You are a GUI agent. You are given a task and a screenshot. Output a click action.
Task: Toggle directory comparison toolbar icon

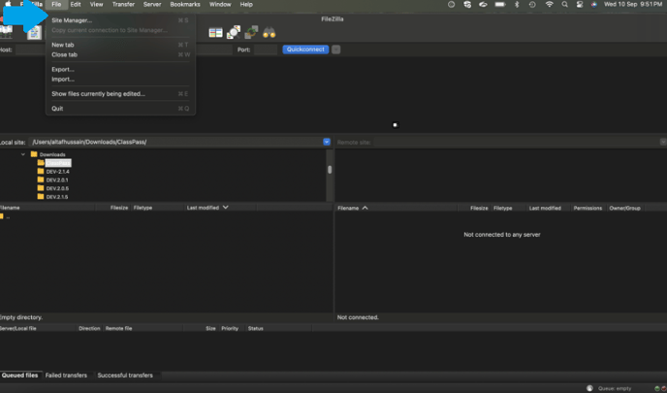coord(215,32)
